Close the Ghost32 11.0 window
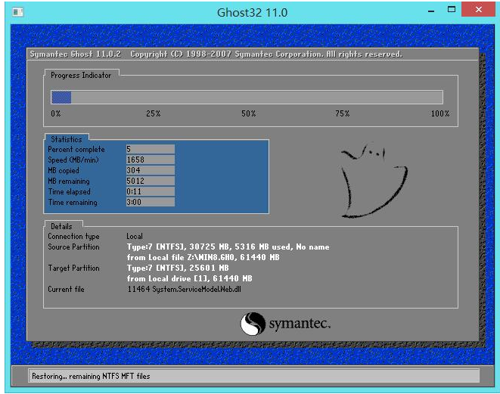This screenshot has width=500, height=394. coord(480,11)
